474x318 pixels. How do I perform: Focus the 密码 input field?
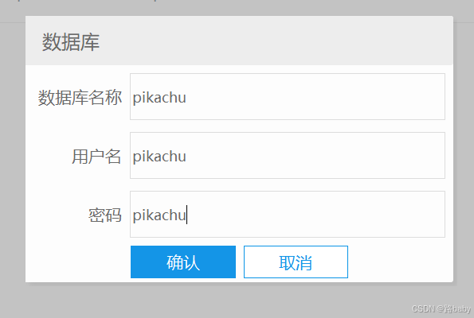pos(287,214)
